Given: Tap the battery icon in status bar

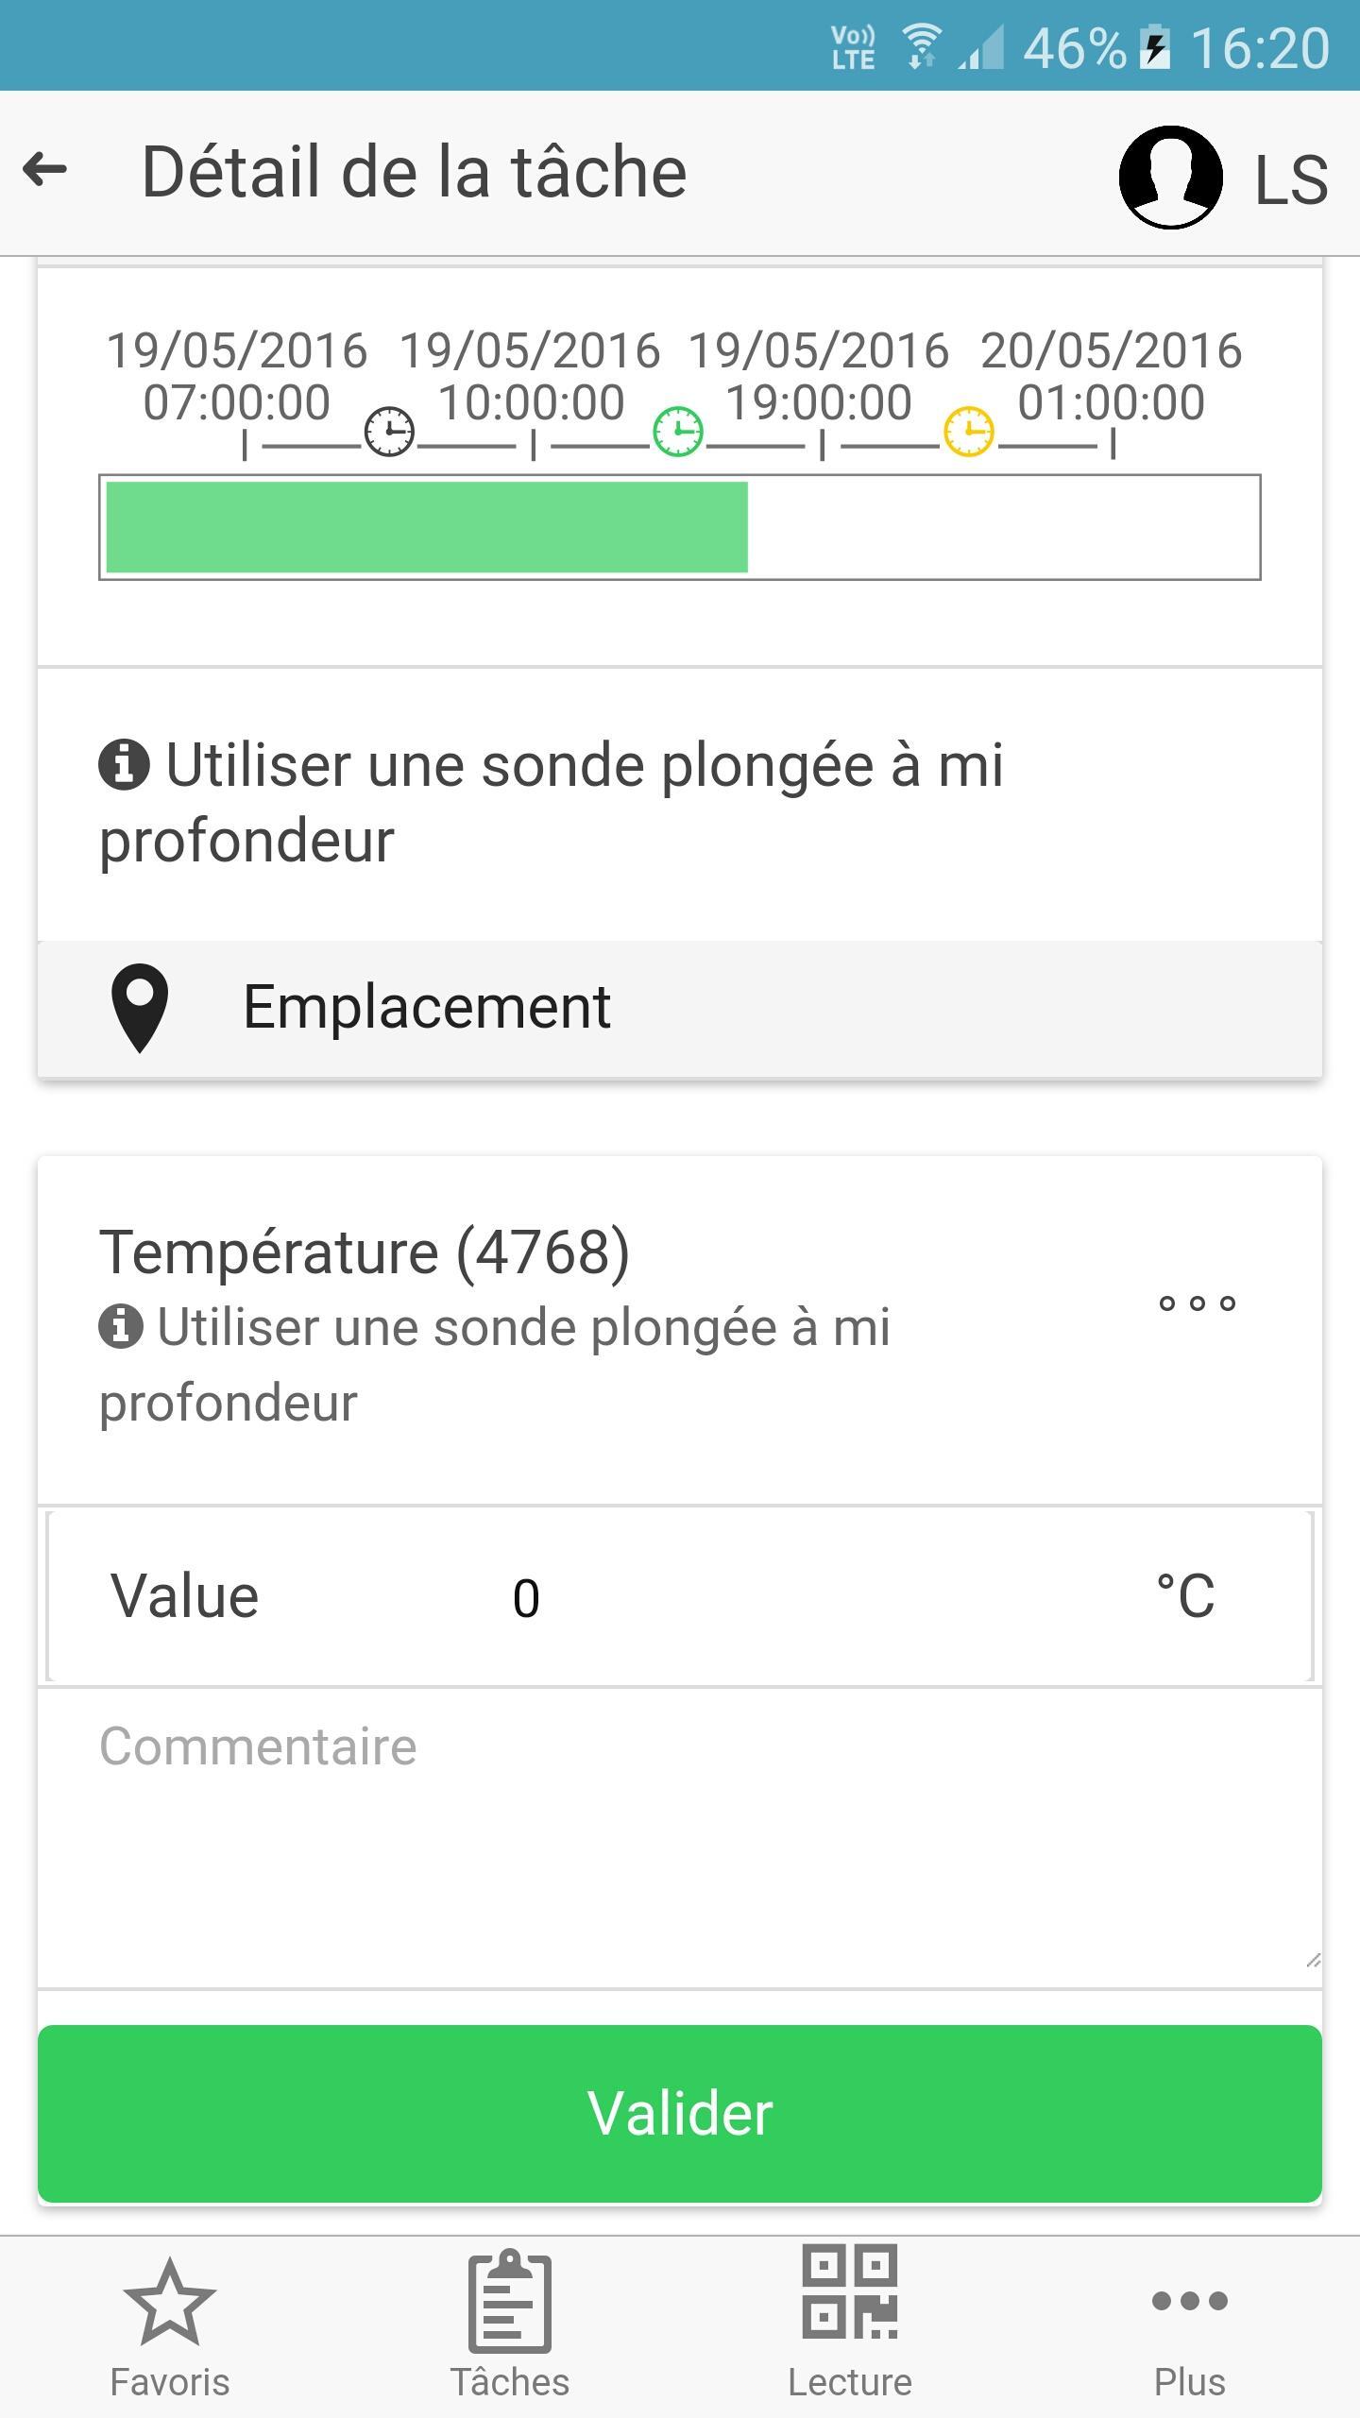Looking at the screenshot, I should [x=1155, y=49].
